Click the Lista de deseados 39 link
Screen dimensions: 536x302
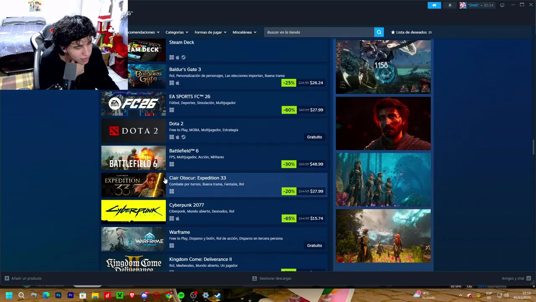[411, 32]
